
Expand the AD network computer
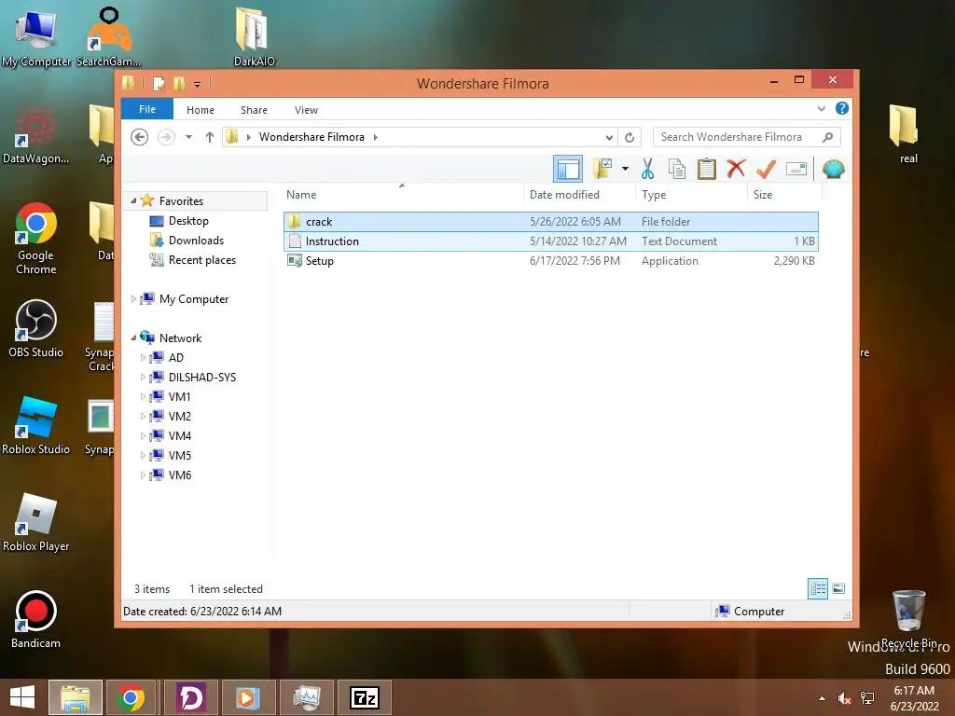pyautogui.click(x=143, y=357)
